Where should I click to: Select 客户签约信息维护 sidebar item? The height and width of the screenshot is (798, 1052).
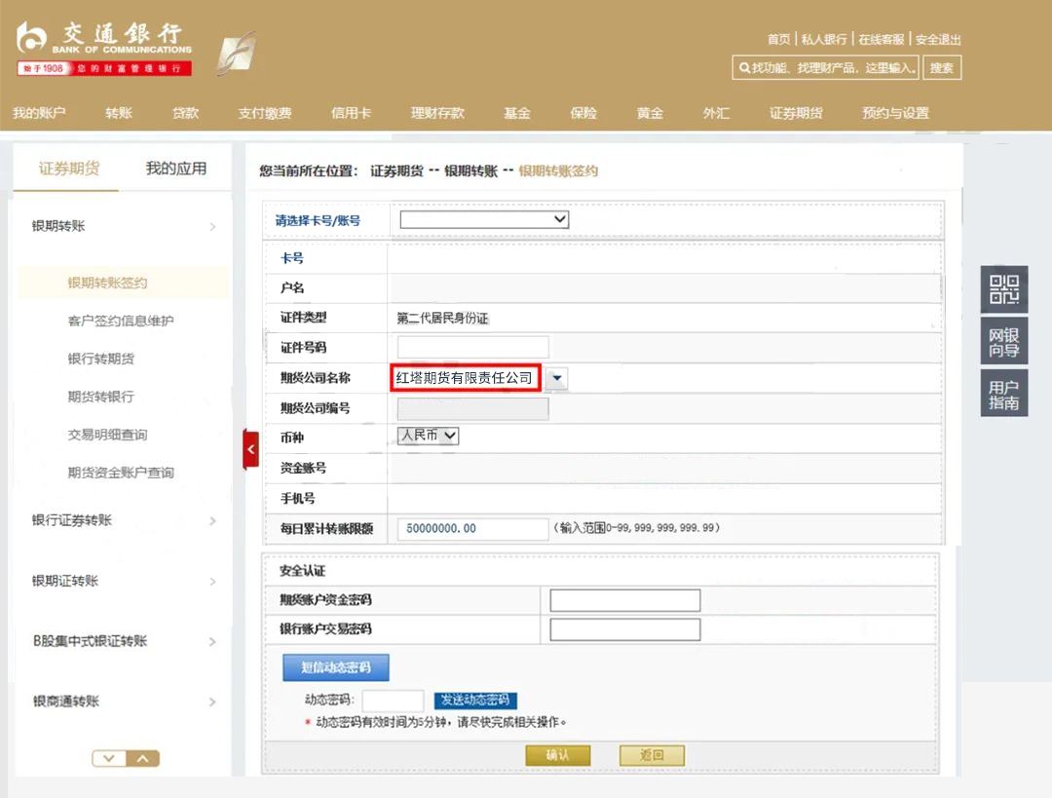point(121,321)
